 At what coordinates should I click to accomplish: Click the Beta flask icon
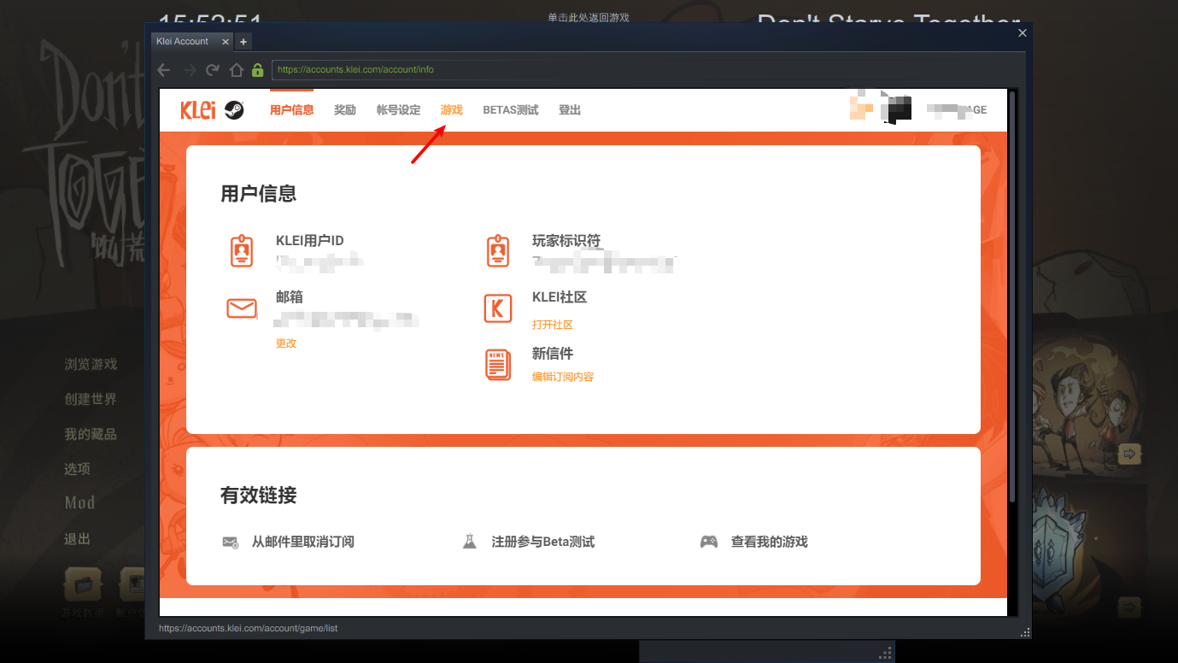469,542
